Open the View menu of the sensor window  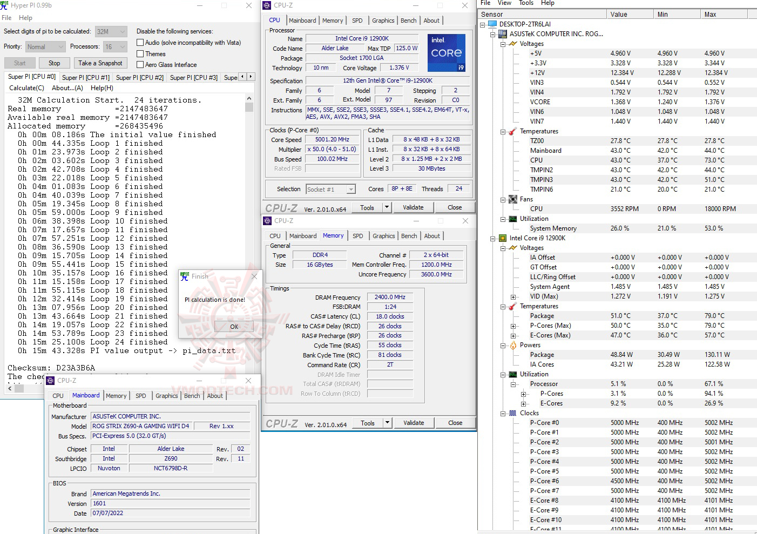pyautogui.click(x=504, y=3)
